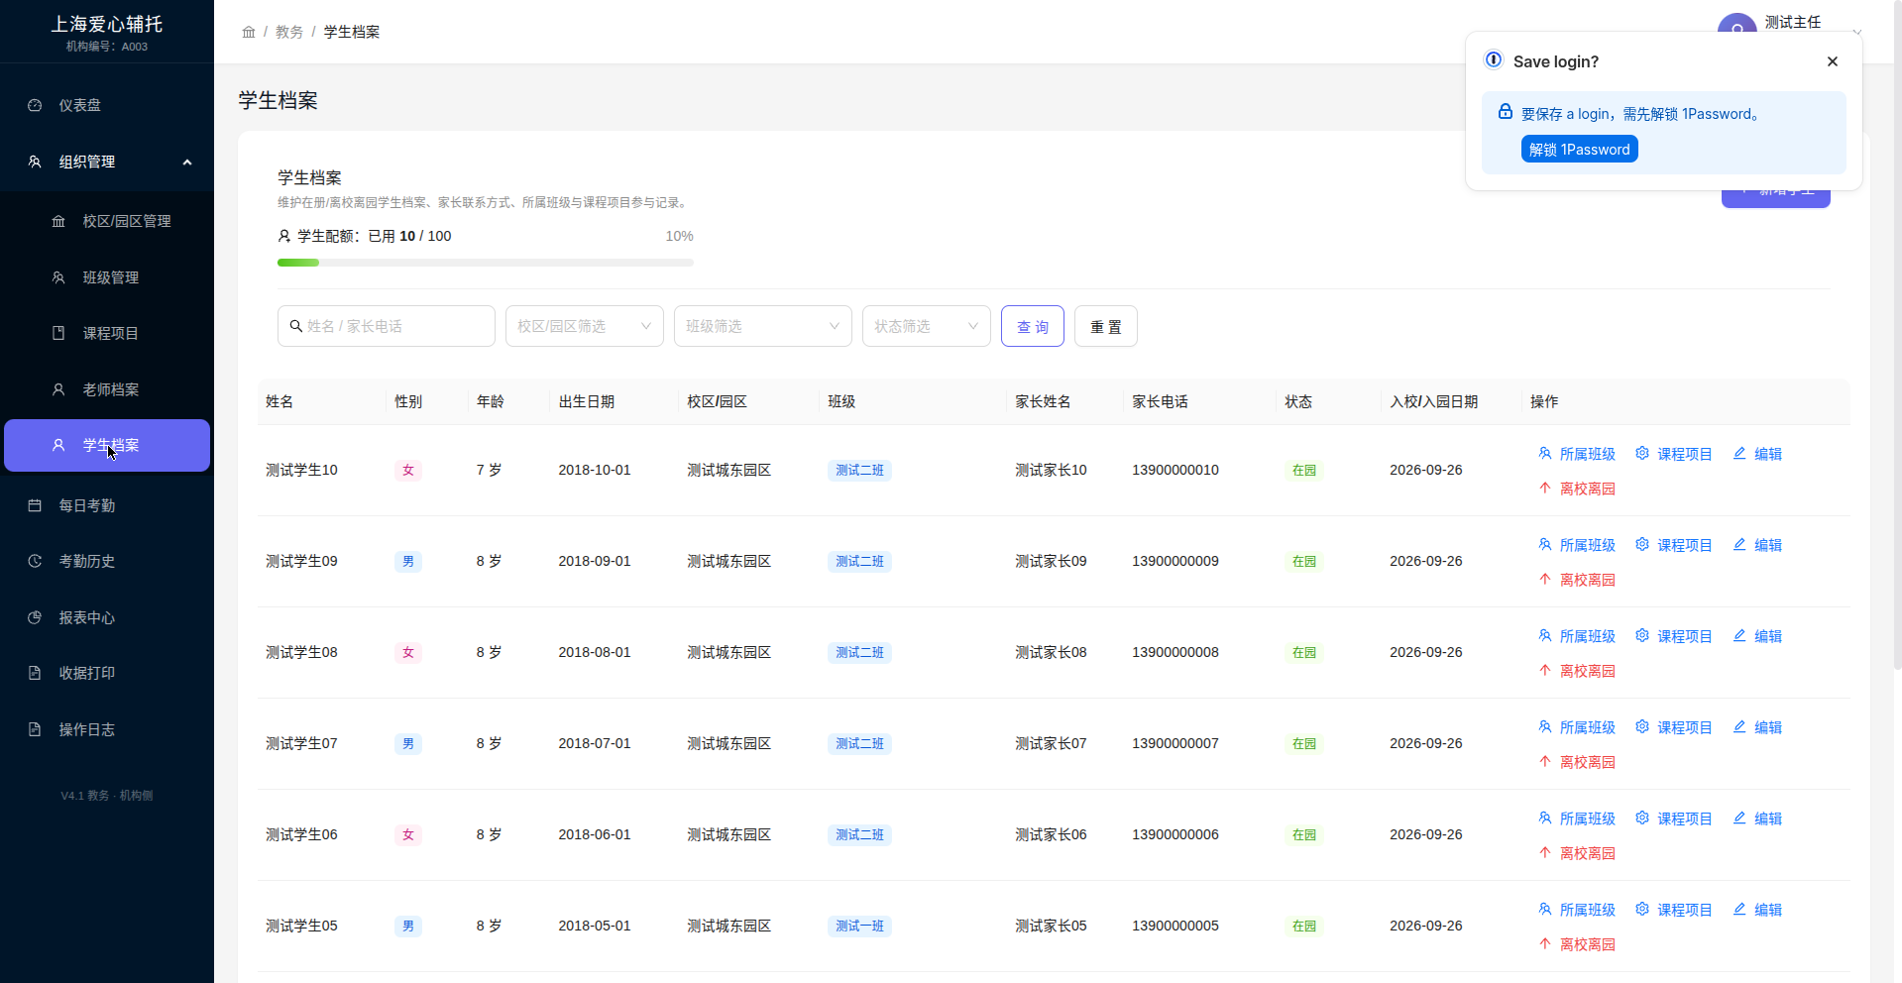Open the 校区/园区筛选 dropdown

coord(585,326)
